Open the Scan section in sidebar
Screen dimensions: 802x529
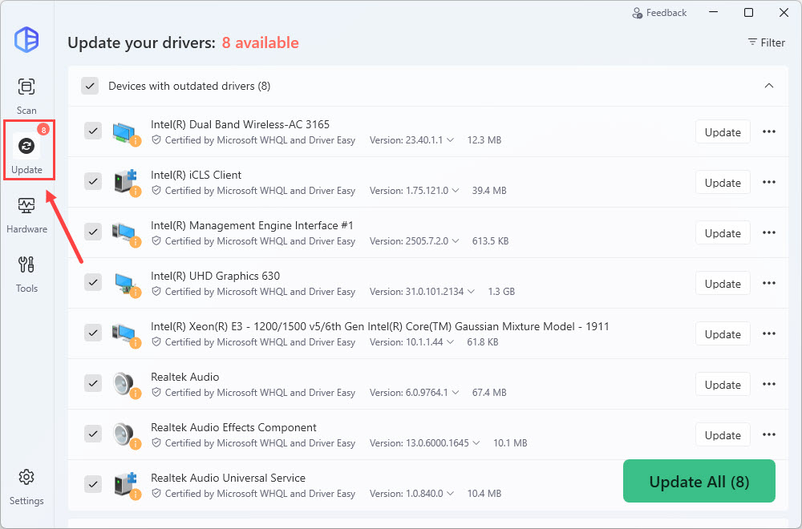[26, 95]
